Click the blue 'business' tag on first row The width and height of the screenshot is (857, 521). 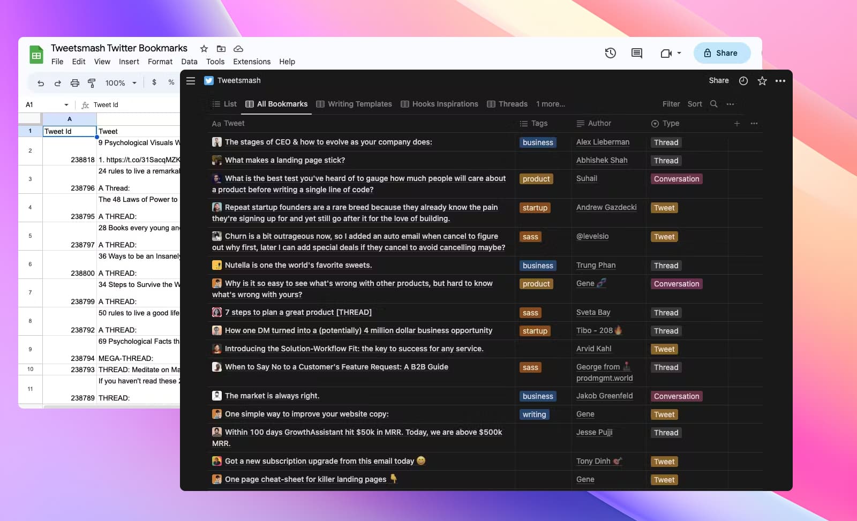coord(537,142)
